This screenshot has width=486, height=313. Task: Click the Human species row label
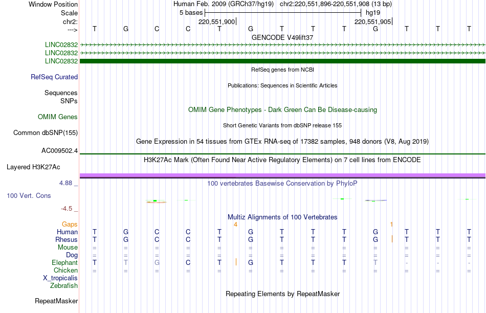pos(67,232)
